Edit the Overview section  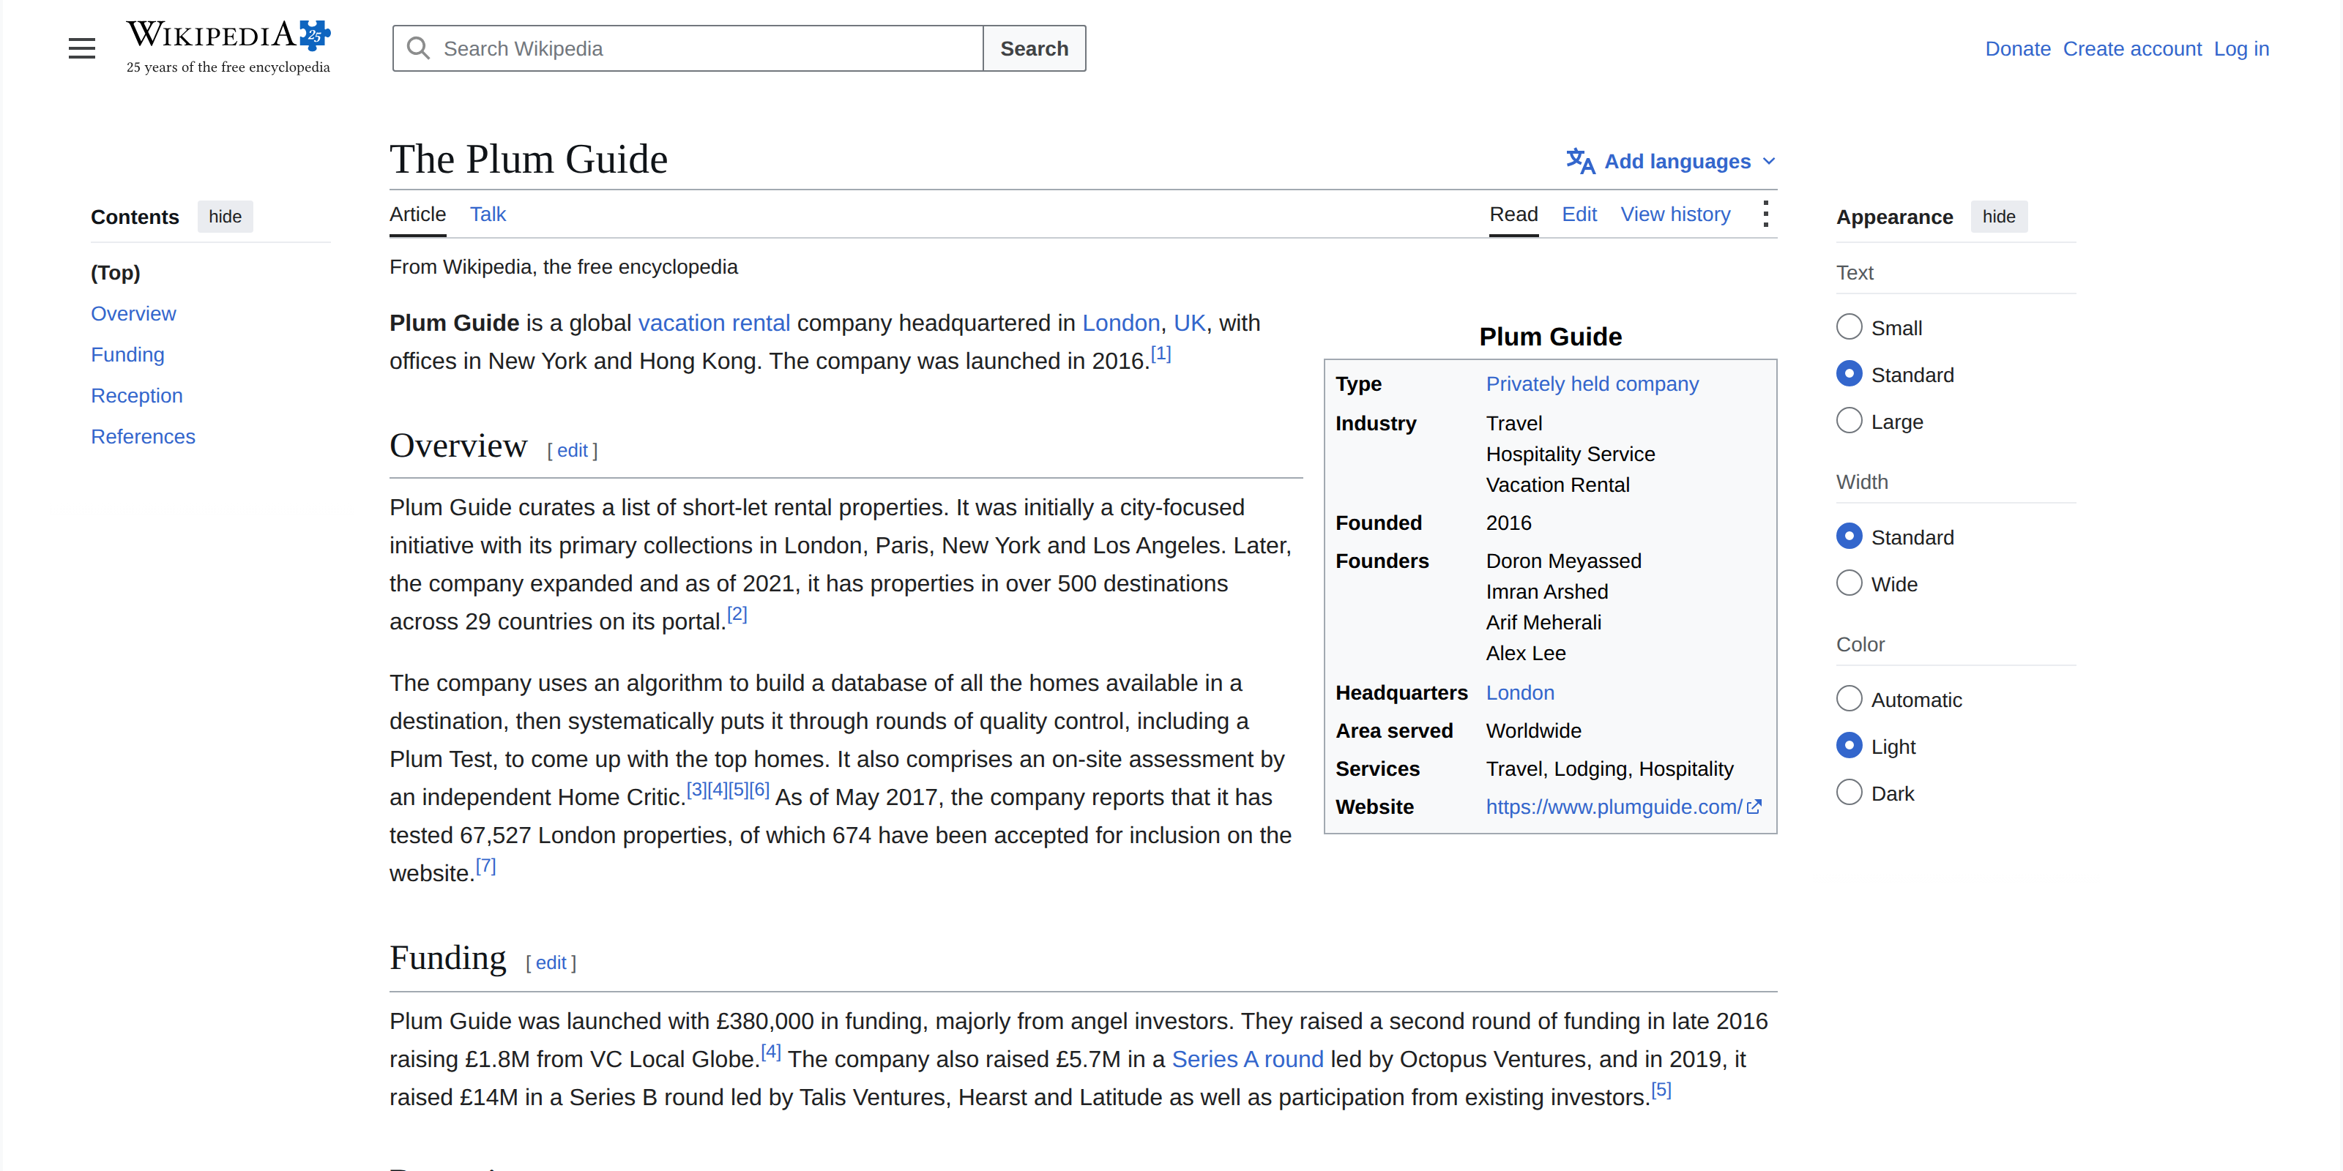pyautogui.click(x=572, y=450)
